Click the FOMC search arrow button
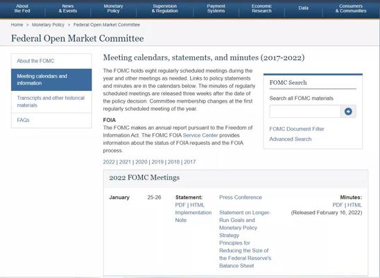The width and height of the screenshot is (380, 278). click(x=348, y=112)
